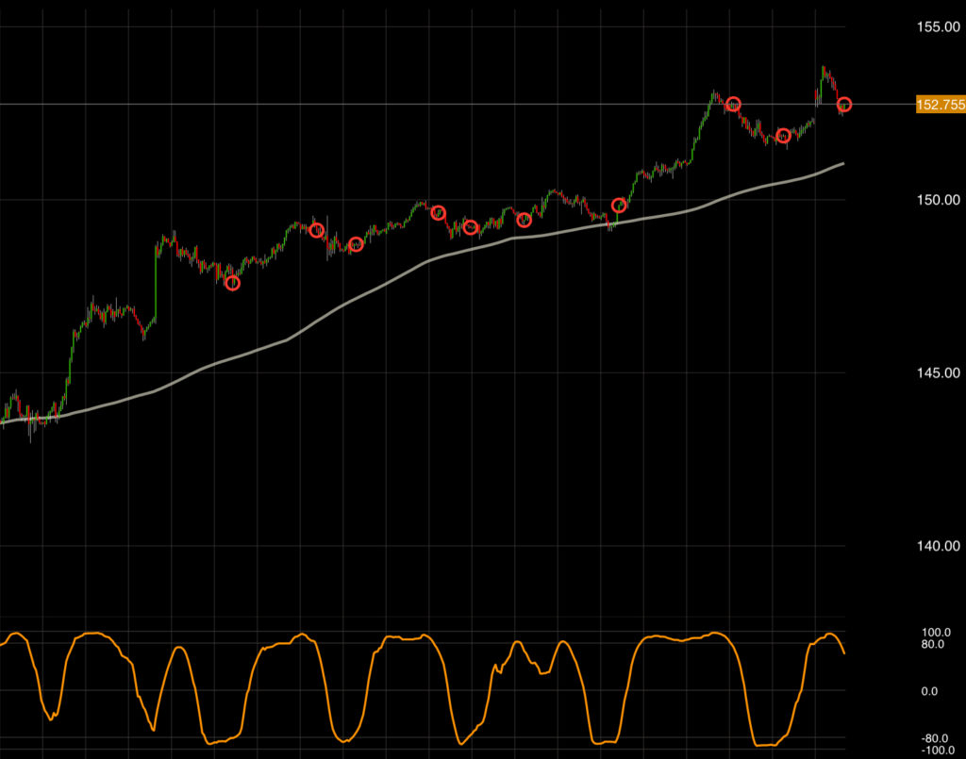Click the 140.00 price axis label
Image resolution: width=966 pixels, height=759 pixels.
(937, 547)
